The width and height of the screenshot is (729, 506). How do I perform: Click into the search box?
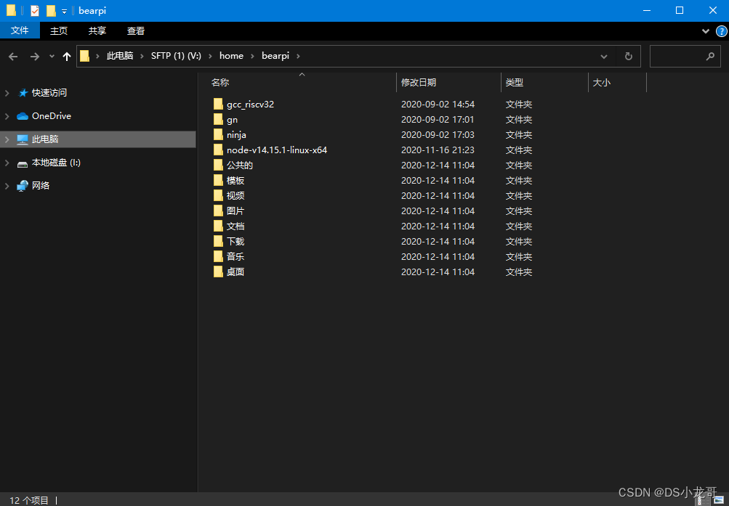click(685, 56)
